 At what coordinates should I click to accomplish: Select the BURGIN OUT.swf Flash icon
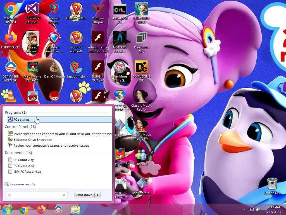tap(98, 71)
